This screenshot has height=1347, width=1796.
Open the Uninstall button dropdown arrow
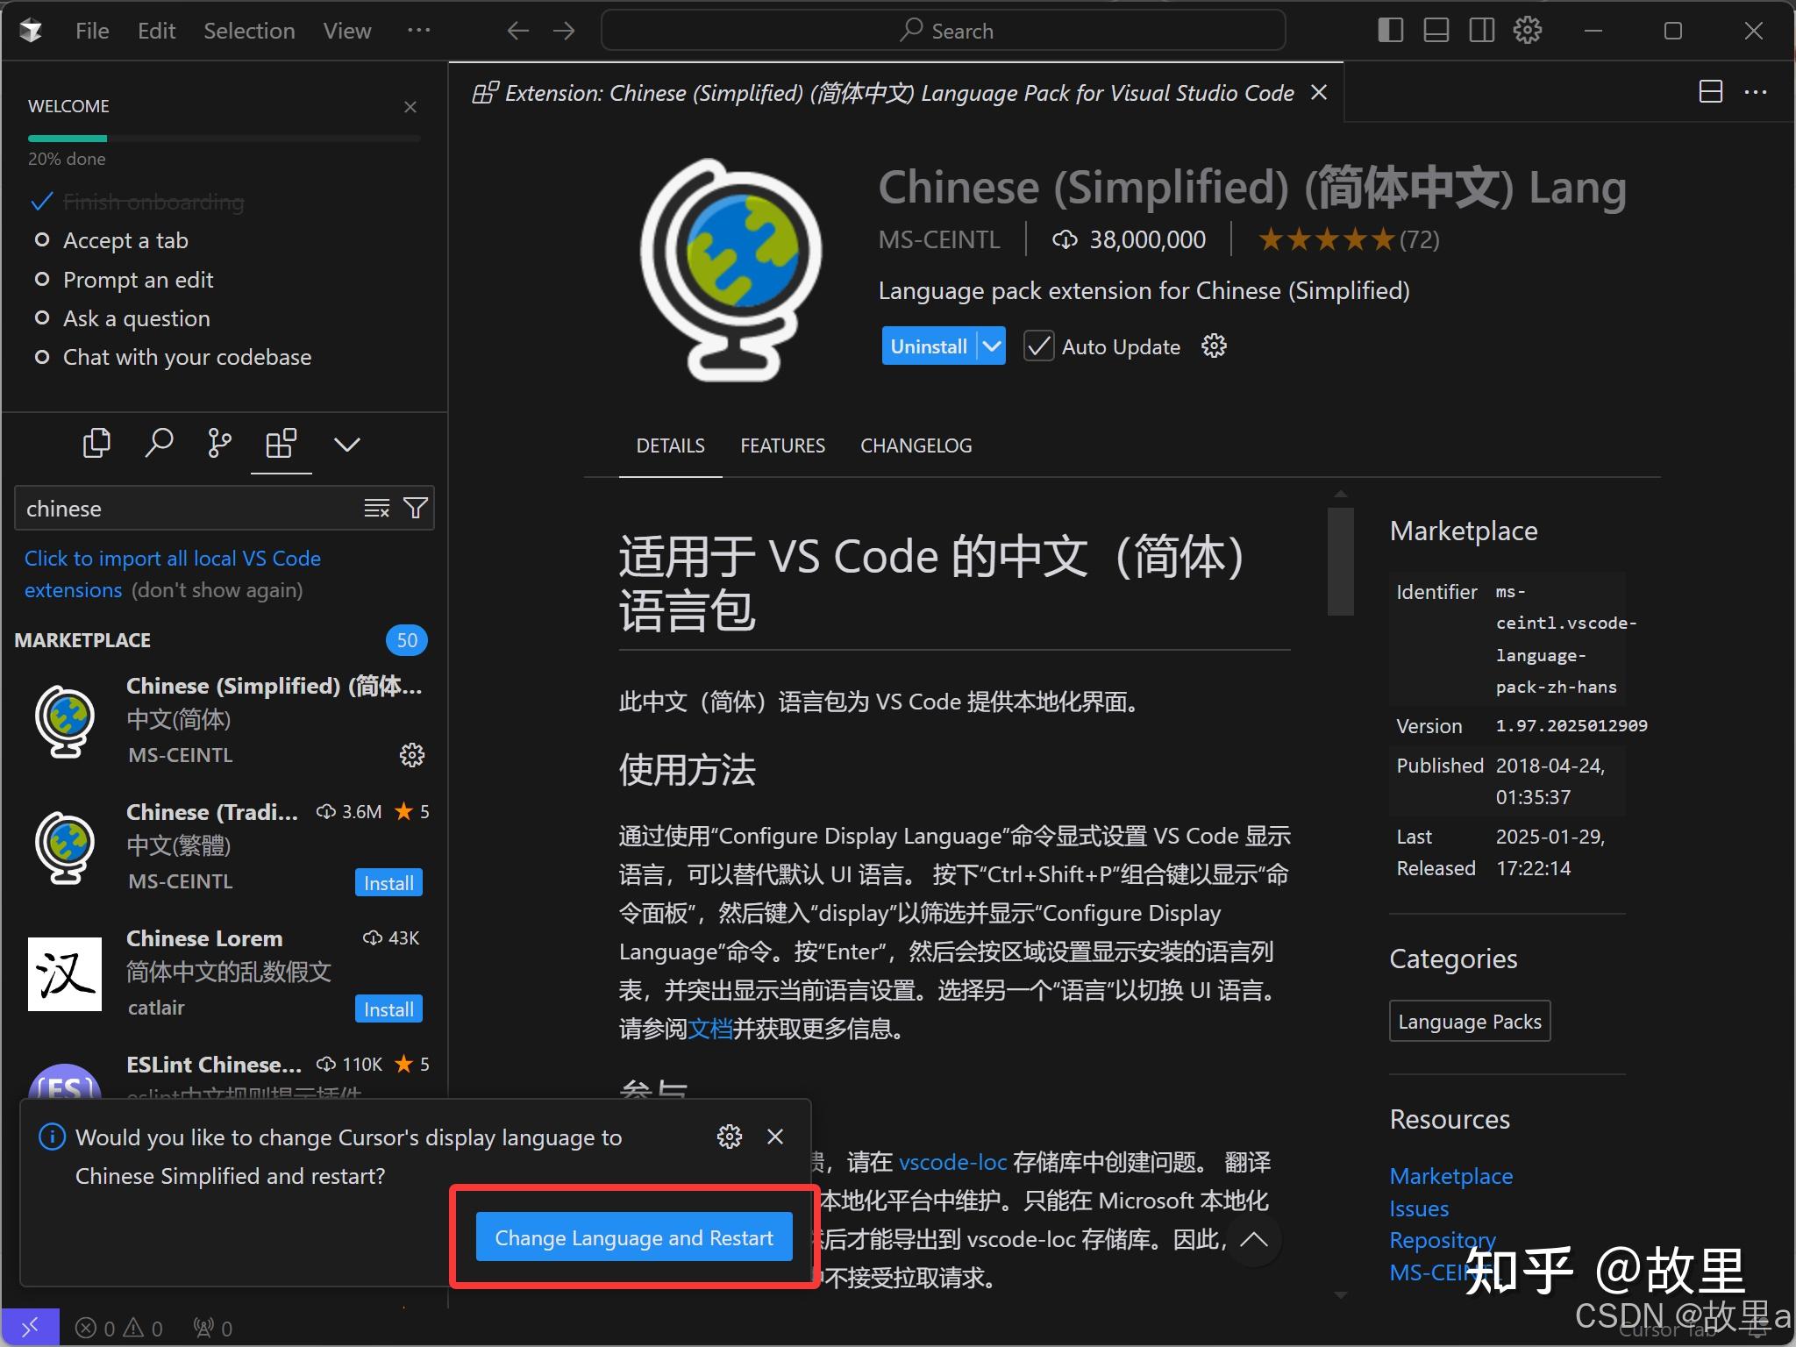tap(994, 346)
